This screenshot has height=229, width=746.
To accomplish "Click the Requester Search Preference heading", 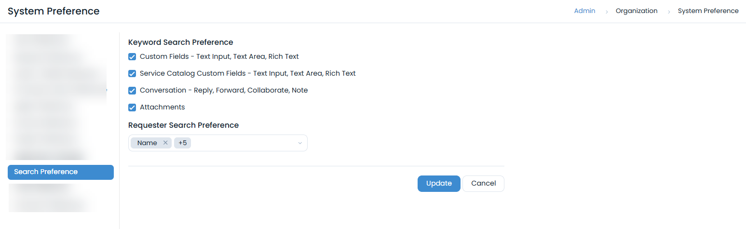I will click(x=183, y=125).
